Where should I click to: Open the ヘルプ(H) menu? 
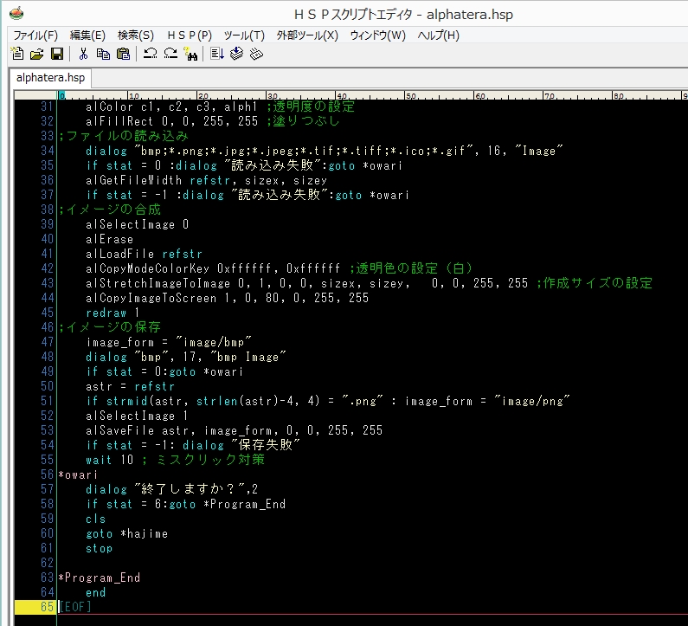click(438, 35)
